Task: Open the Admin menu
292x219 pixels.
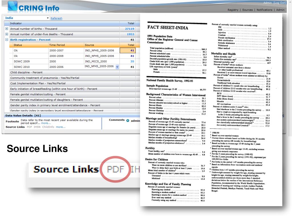Action: pos(280,10)
